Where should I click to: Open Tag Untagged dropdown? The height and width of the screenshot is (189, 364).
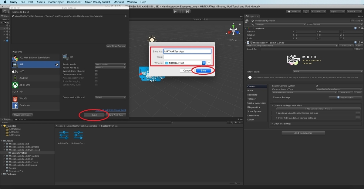280,24
